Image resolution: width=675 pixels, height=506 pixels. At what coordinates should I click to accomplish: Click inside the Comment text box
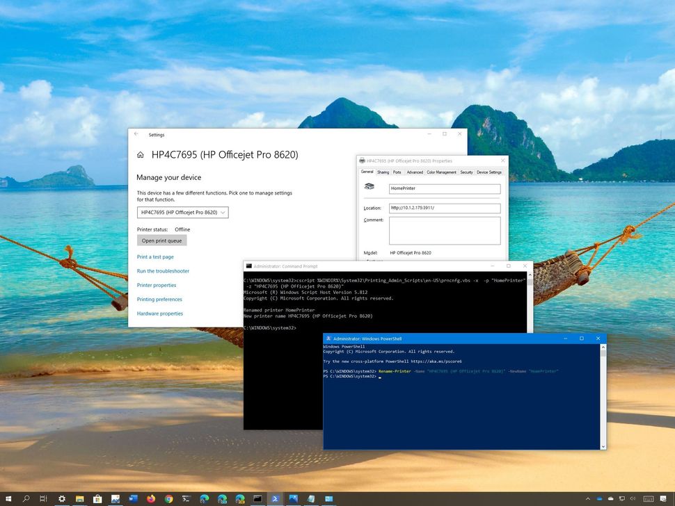443,229
